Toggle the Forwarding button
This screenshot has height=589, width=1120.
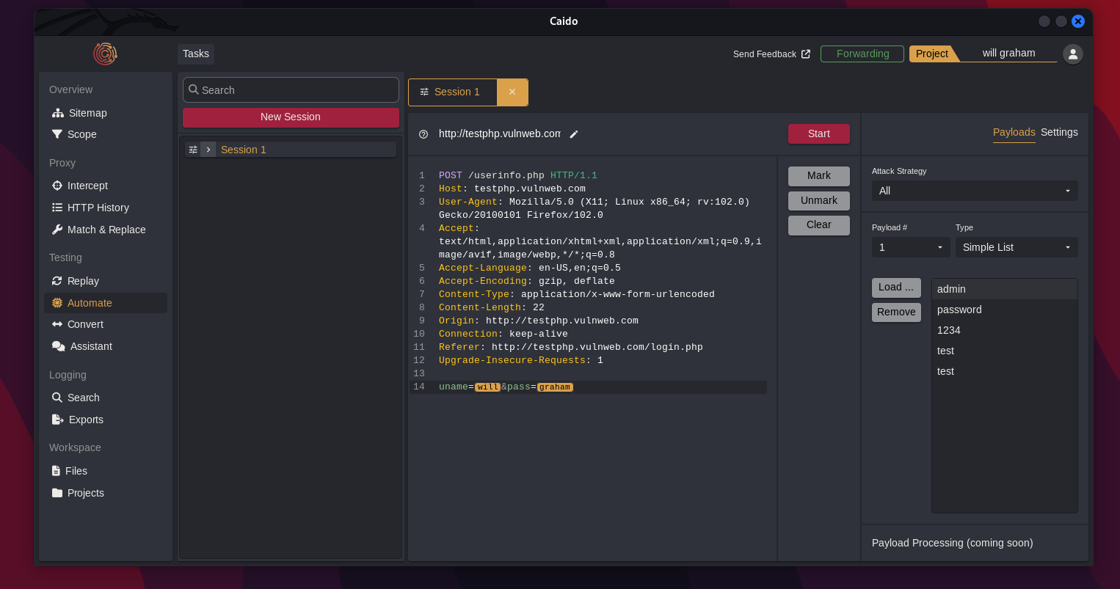(862, 54)
